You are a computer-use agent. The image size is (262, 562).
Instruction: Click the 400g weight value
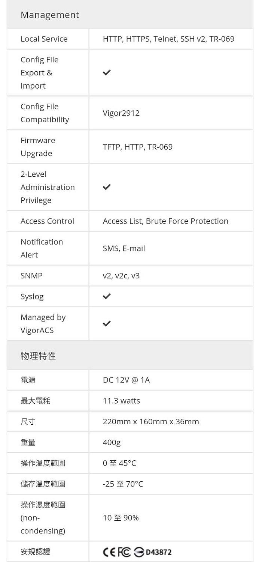112,443
